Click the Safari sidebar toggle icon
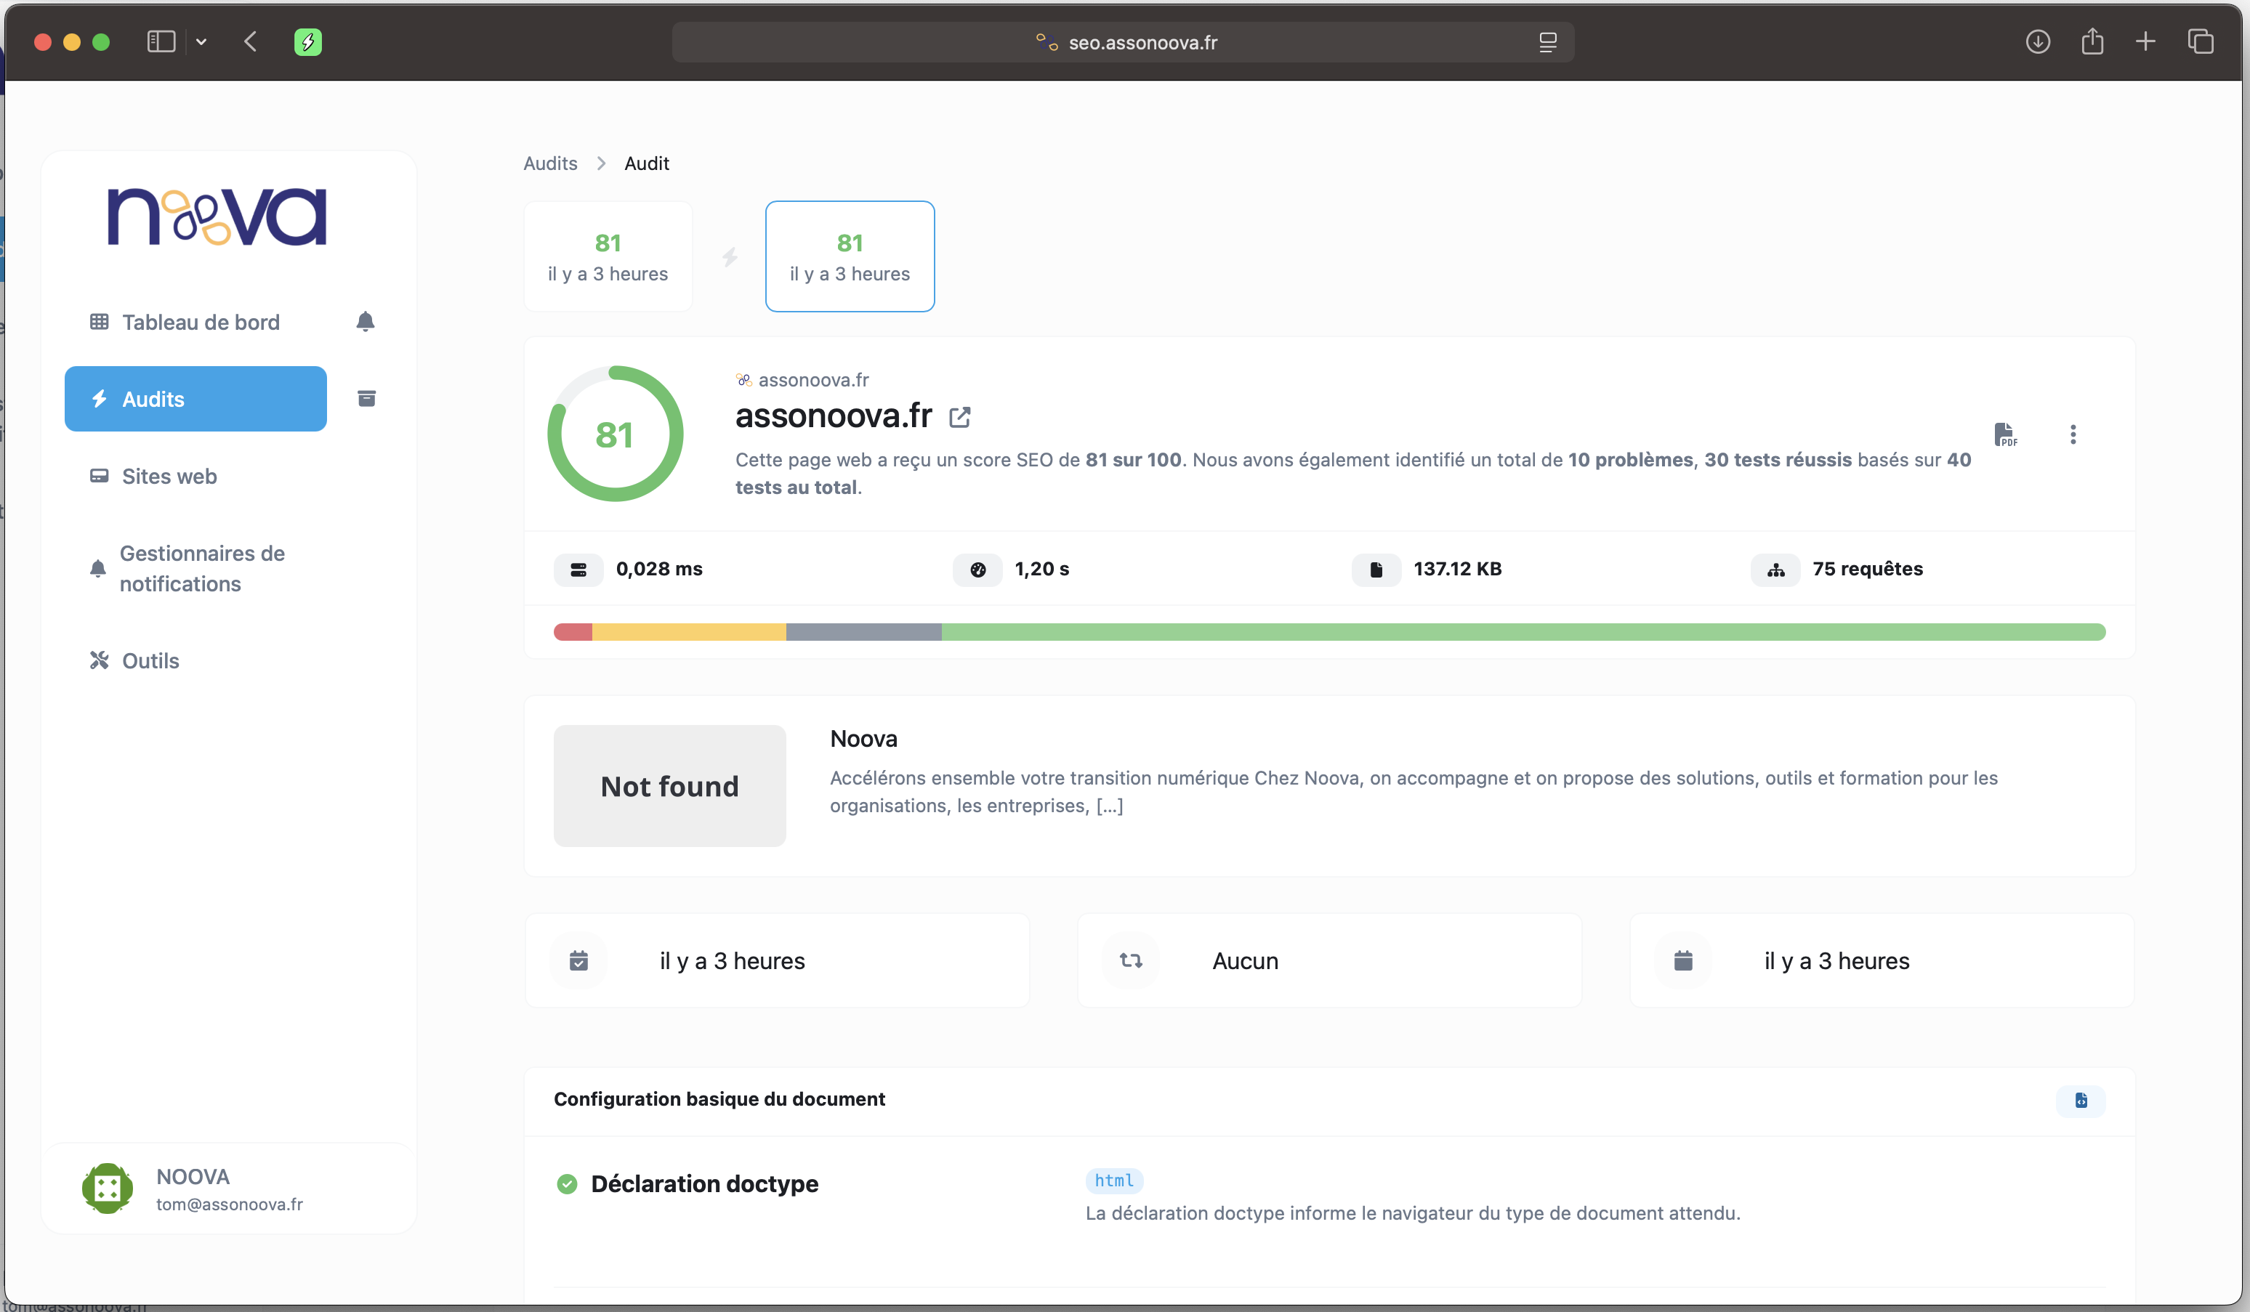2250x1312 pixels. [x=161, y=42]
